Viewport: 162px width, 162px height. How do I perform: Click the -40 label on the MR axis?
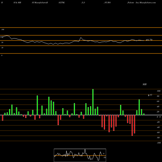point(158,127)
